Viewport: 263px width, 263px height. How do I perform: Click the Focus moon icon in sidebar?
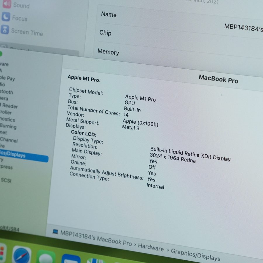pyautogui.click(x=6, y=17)
